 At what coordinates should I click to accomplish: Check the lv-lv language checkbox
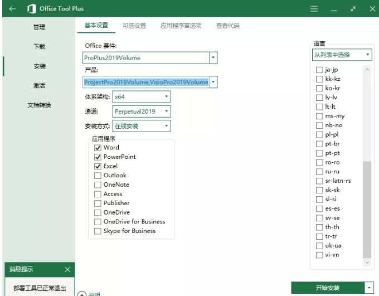click(319, 98)
